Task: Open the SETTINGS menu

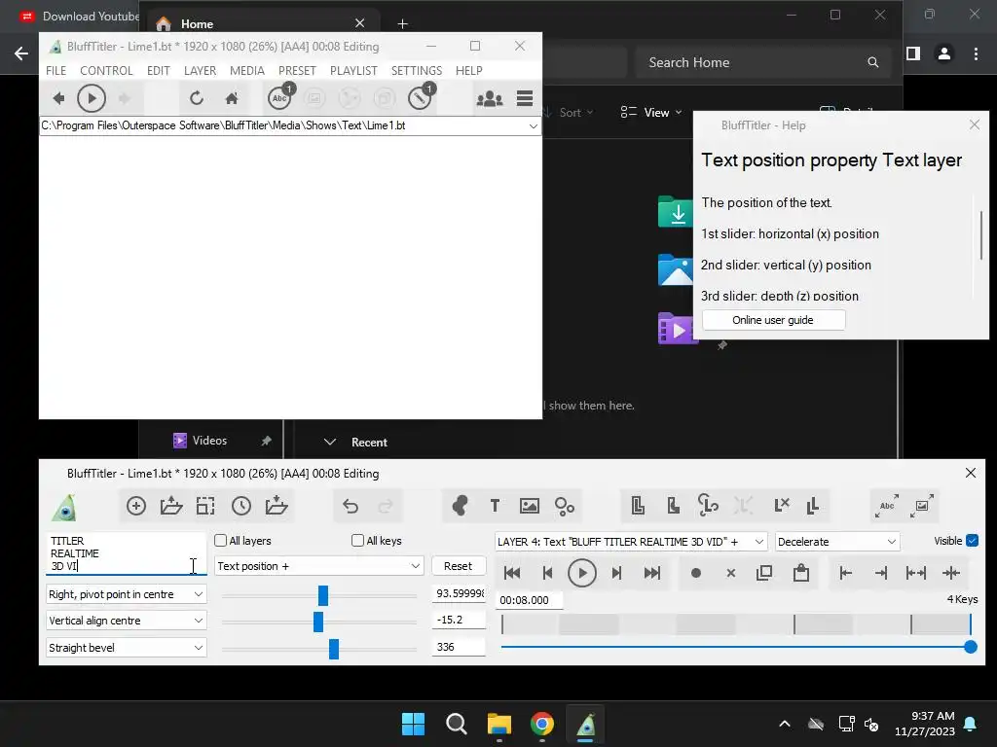Action: pyautogui.click(x=417, y=70)
